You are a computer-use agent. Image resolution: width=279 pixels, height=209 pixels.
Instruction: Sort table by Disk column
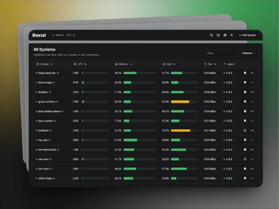[169, 64]
